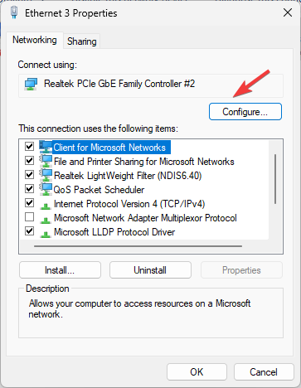Click the Ethernet 3 Properties title bar icon
Image resolution: width=301 pixels, height=388 pixels.
point(14,12)
